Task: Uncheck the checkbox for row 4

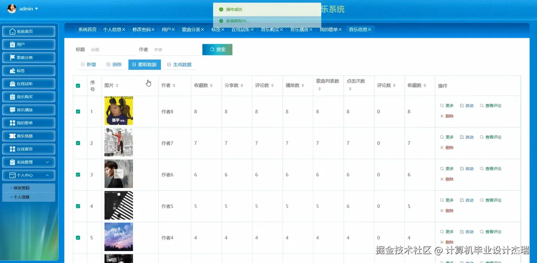Action: click(78, 206)
